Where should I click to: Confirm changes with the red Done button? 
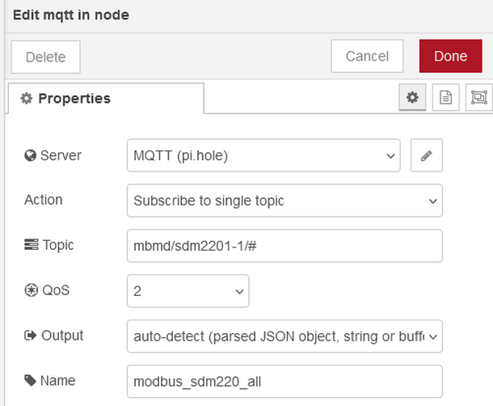pos(450,57)
